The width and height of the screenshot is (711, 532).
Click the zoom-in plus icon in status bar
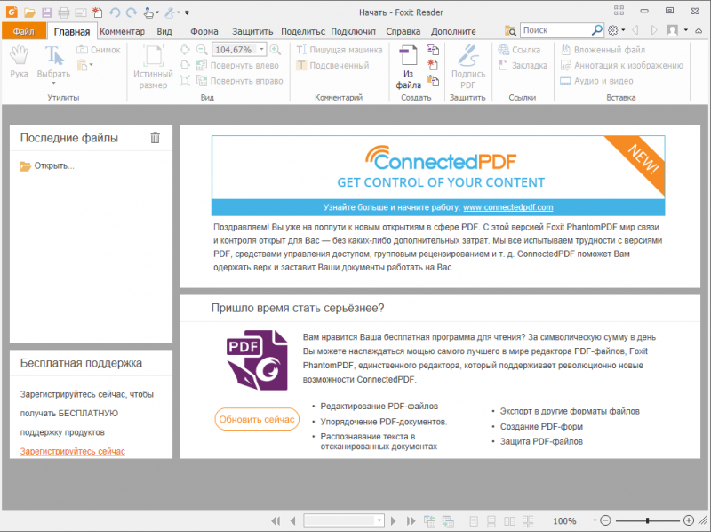(688, 520)
